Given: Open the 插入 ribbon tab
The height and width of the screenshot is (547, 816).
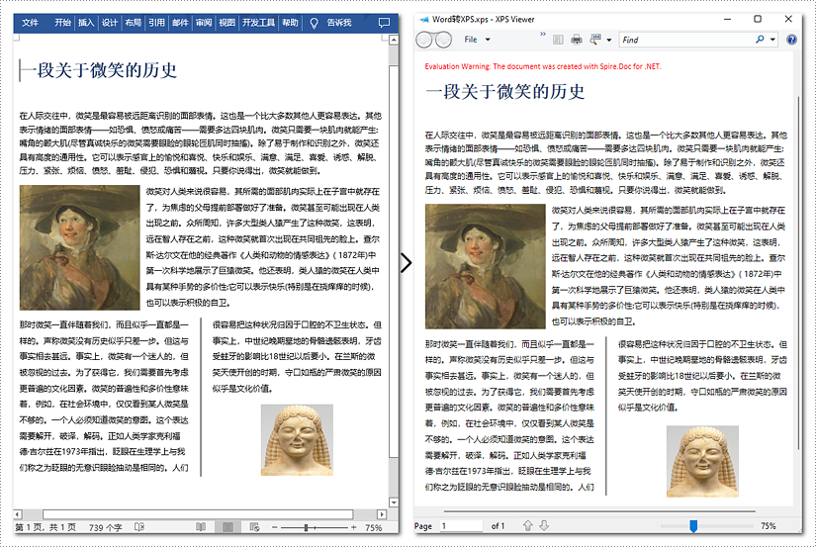Looking at the screenshot, I should tap(86, 23).
